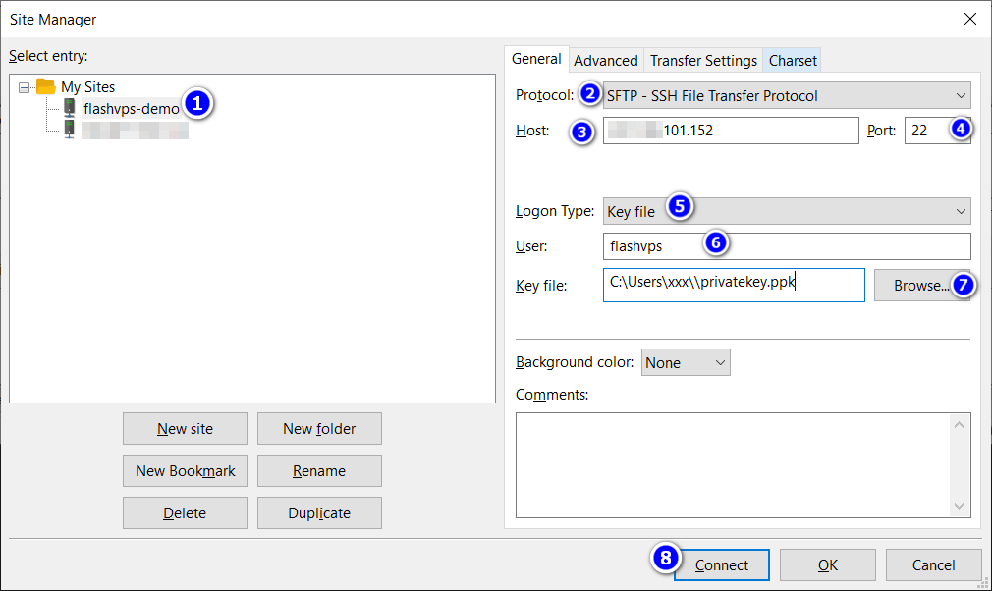Click the My Sites folder icon
The width and height of the screenshot is (992, 591).
pyautogui.click(x=46, y=87)
